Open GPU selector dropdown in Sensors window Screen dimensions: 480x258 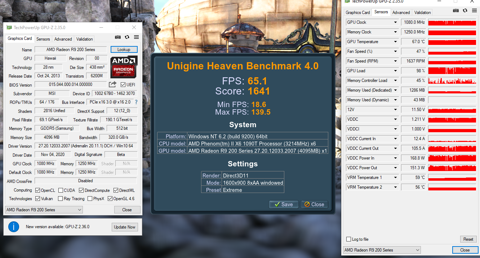click(x=382, y=250)
